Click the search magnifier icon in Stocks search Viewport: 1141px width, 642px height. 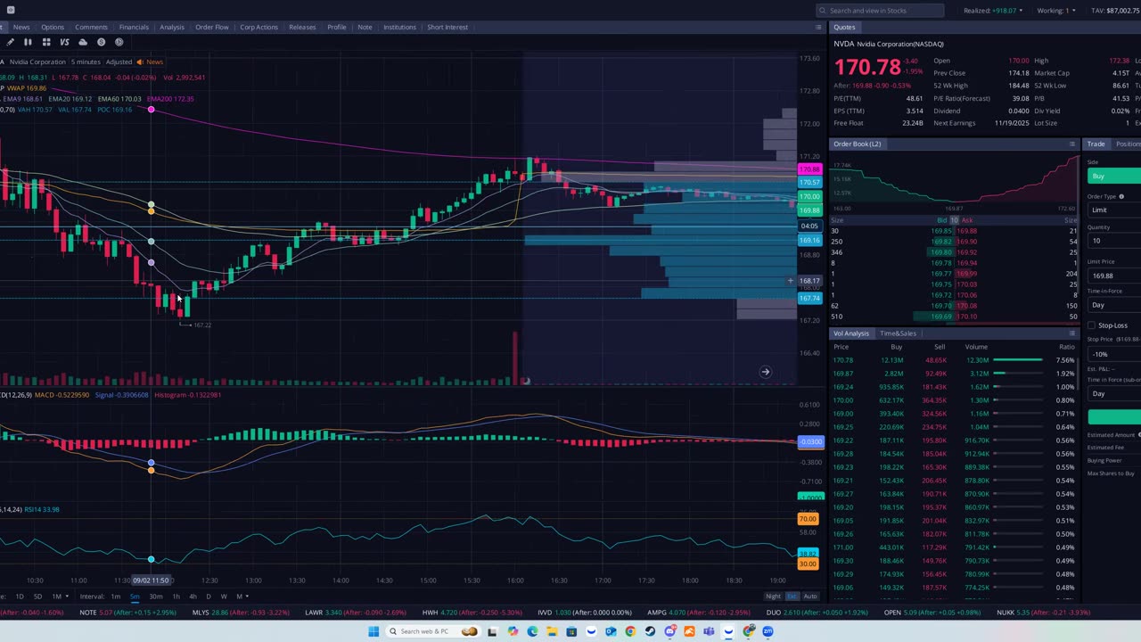[823, 11]
